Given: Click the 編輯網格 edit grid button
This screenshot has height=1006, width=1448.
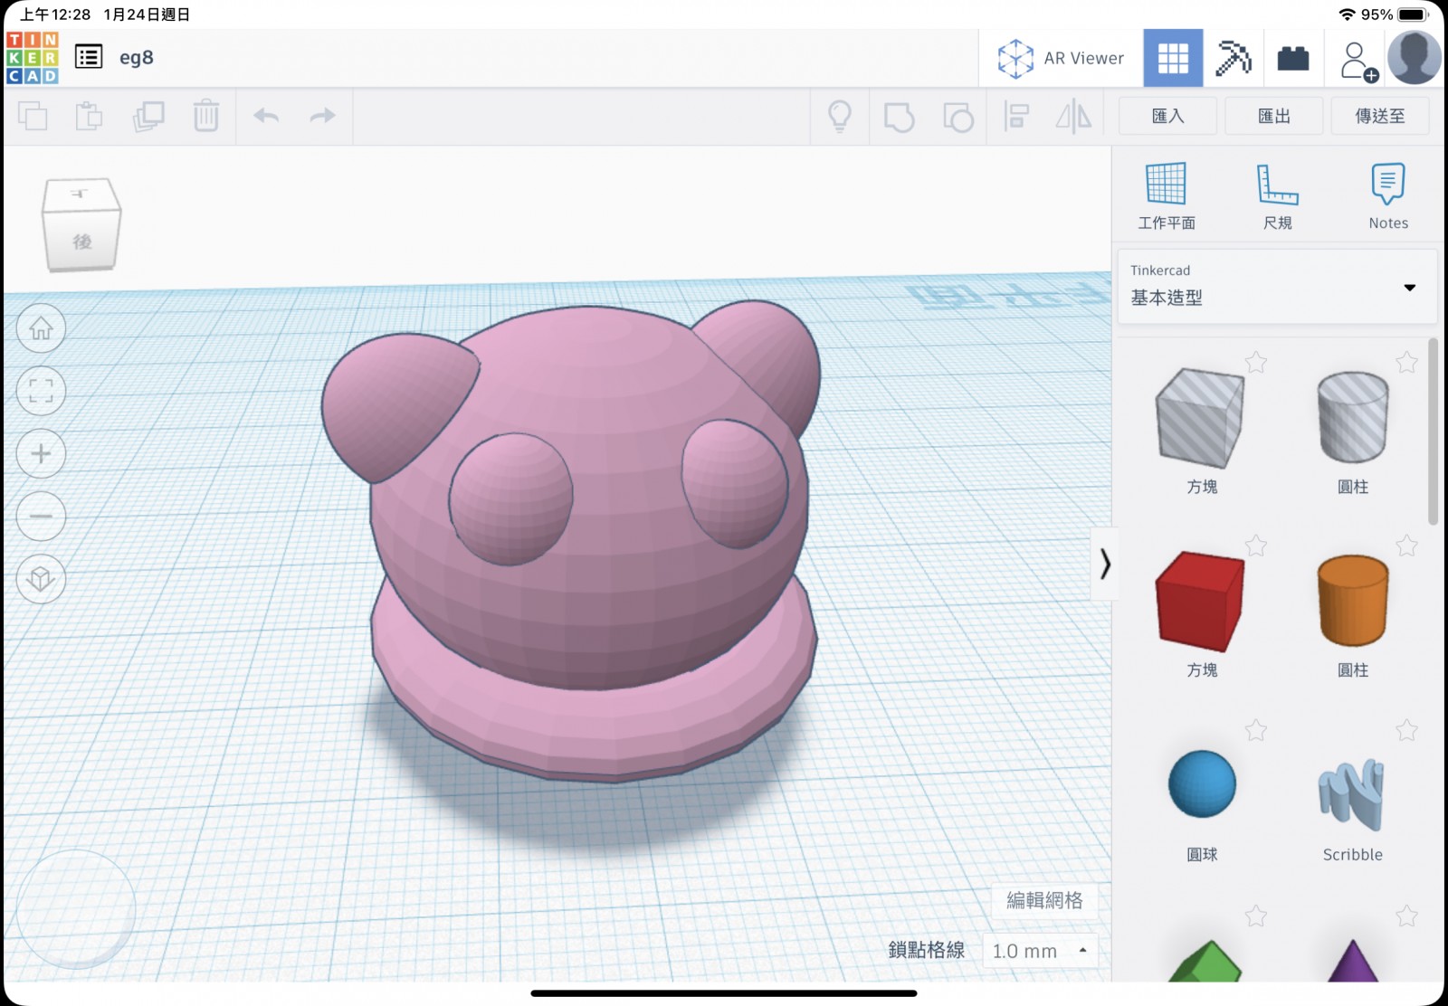Looking at the screenshot, I should click(1044, 900).
